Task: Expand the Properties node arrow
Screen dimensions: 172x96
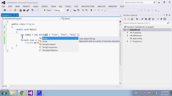Action: pos(127,33)
